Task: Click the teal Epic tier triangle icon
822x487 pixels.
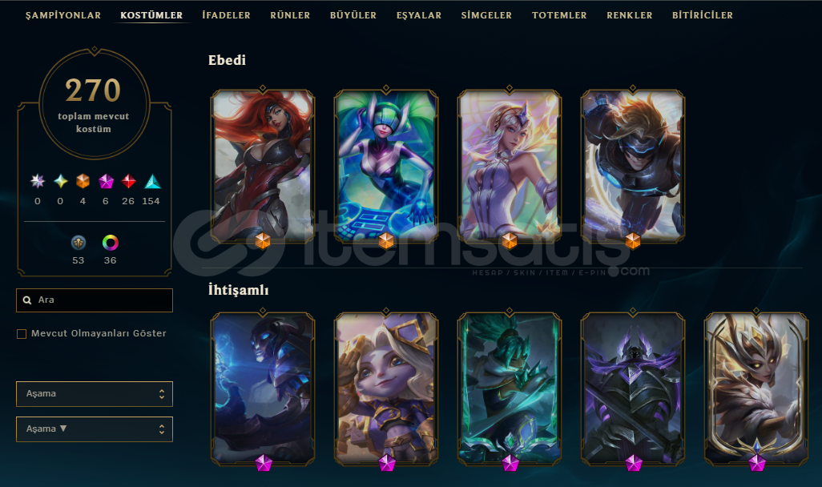Action: point(152,181)
